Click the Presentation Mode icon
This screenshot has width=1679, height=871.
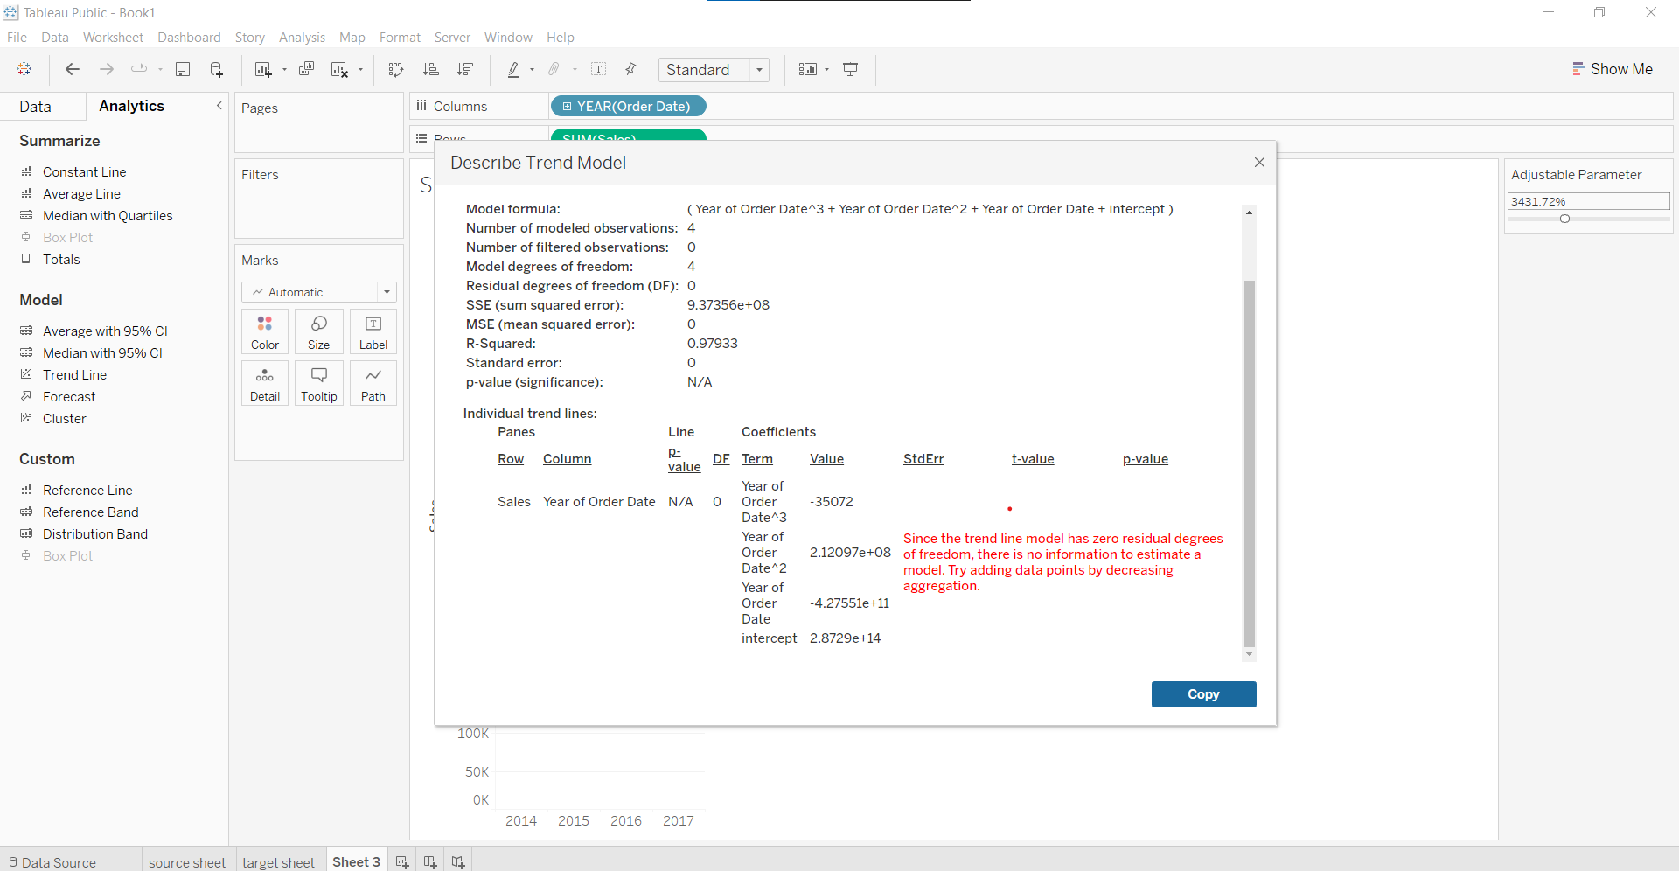click(850, 70)
